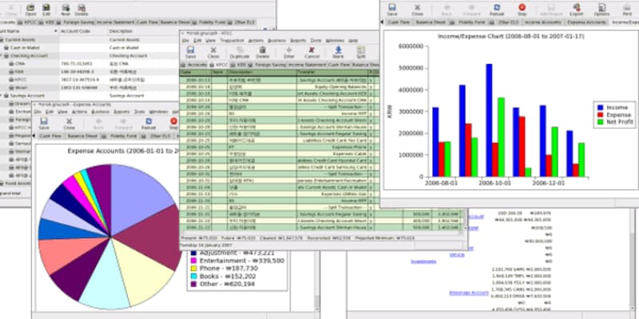Click magenta Entertainment legend swatch in pie chart
The image size is (639, 319).
193,261
